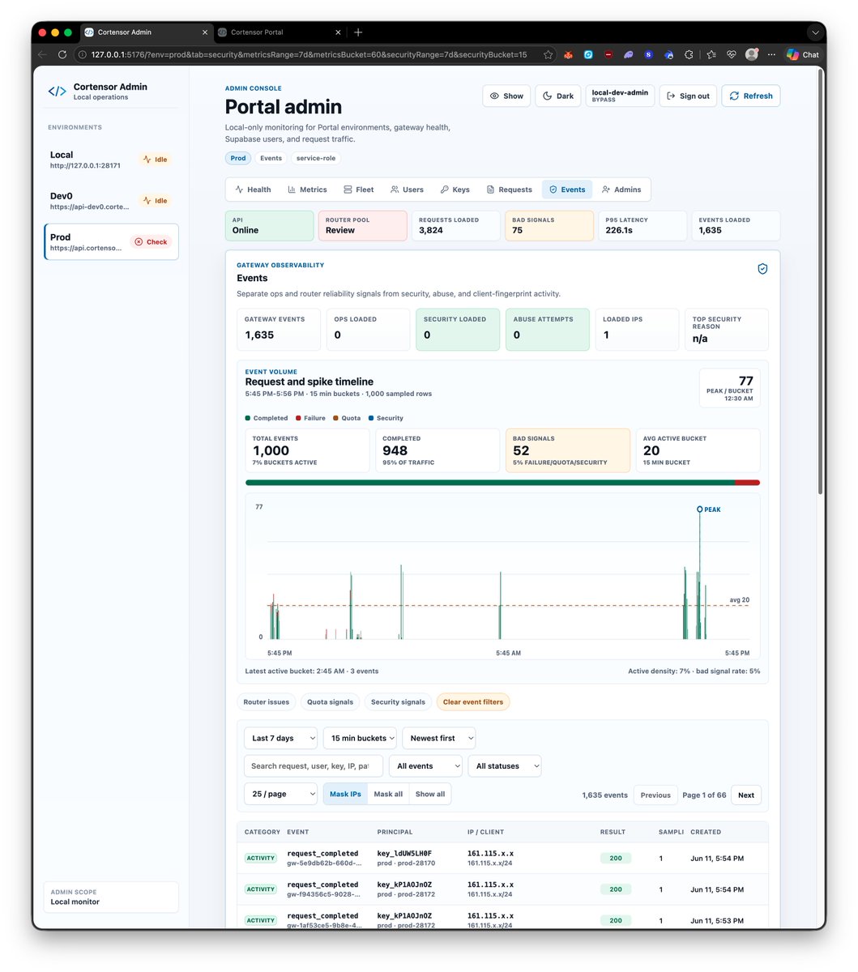
Task: Click the Router Pool Review card
Action: coord(362,226)
